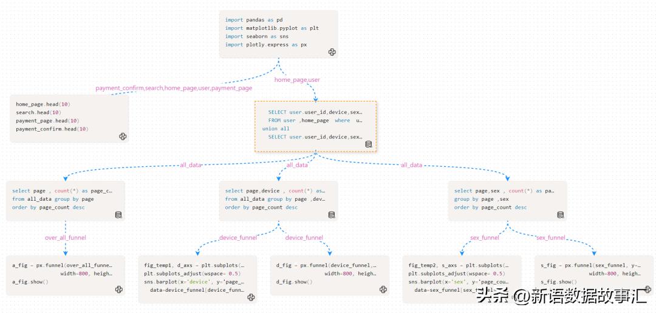Click the device_funnel label on the edge to the fig_temp1 cell
This screenshot has width=656, height=313.
(x=238, y=238)
